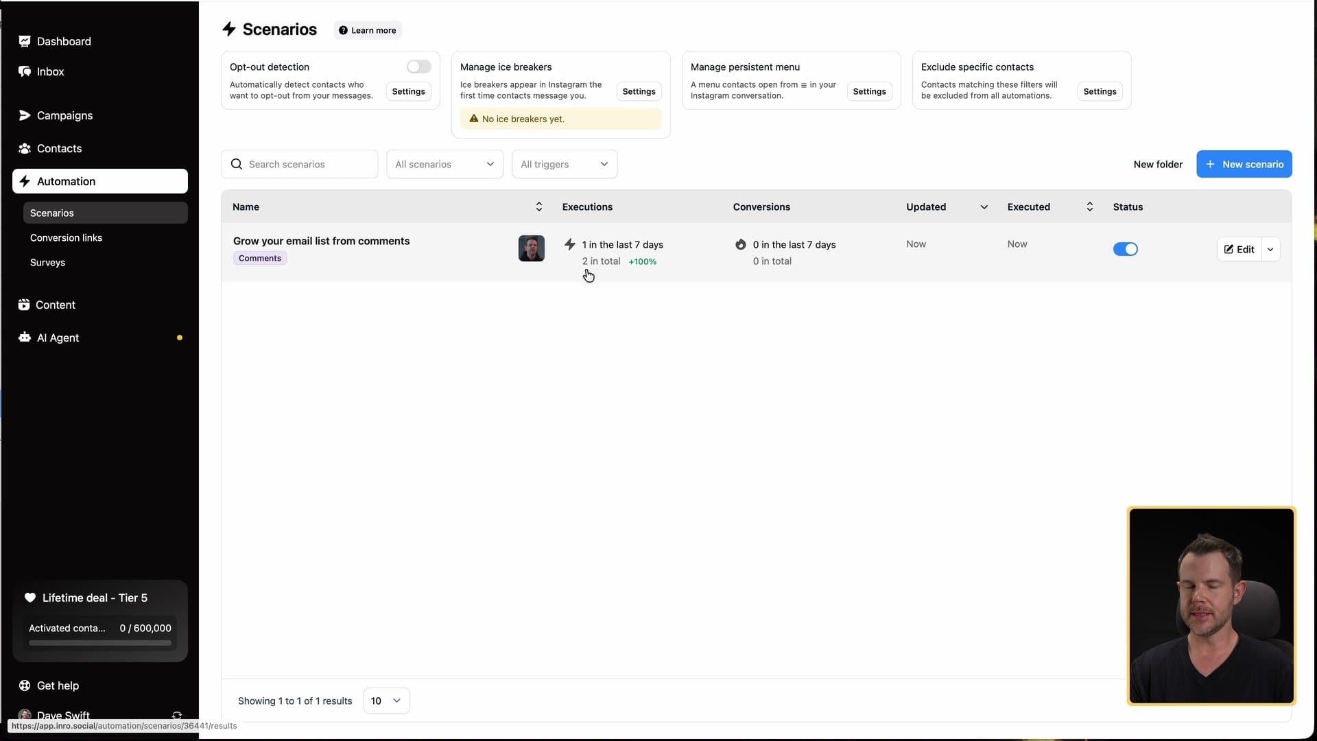1317x741 pixels.
Task: Expand the arrow next to Edit
Action: point(1271,249)
